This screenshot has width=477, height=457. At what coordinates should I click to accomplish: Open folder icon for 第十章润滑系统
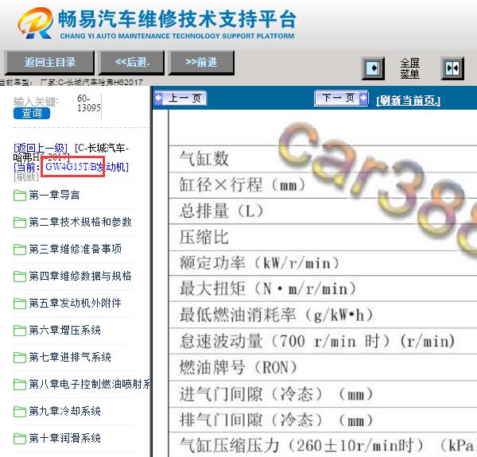tap(20, 439)
